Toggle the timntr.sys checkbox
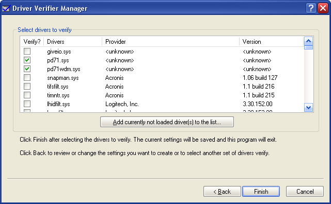Screen dimensions: 331x204 (27, 95)
